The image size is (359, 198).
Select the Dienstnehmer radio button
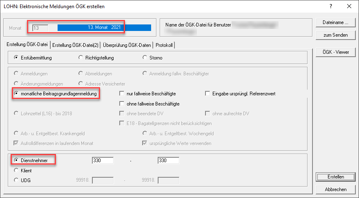point(16,161)
